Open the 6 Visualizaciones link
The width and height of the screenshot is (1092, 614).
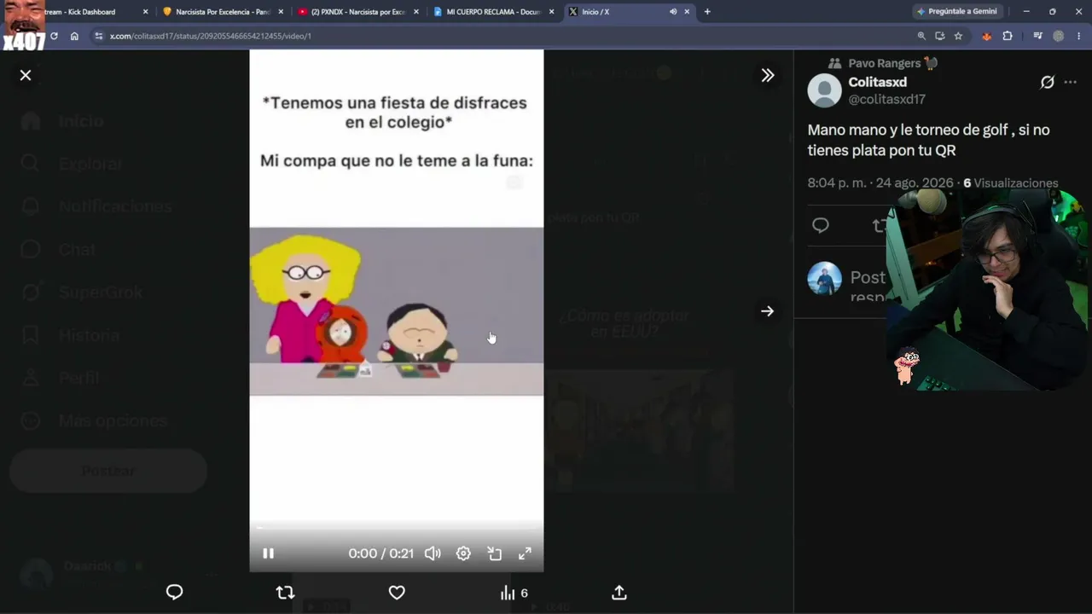pyautogui.click(x=1011, y=182)
